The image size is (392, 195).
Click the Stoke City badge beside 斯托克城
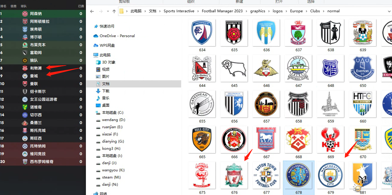pyautogui.click(x=25, y=131)
